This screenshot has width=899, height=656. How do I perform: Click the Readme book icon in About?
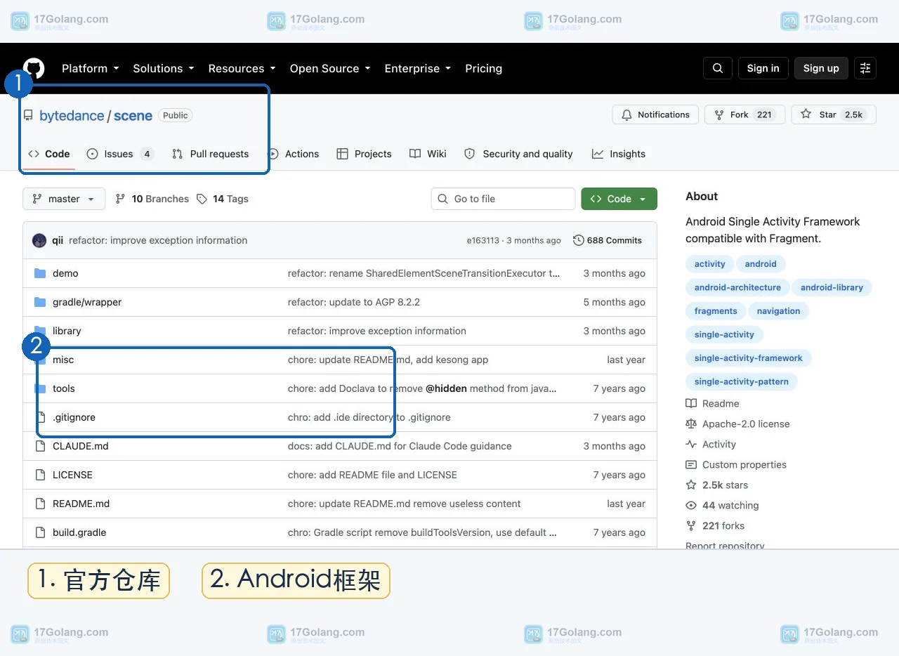coord(691,403)
